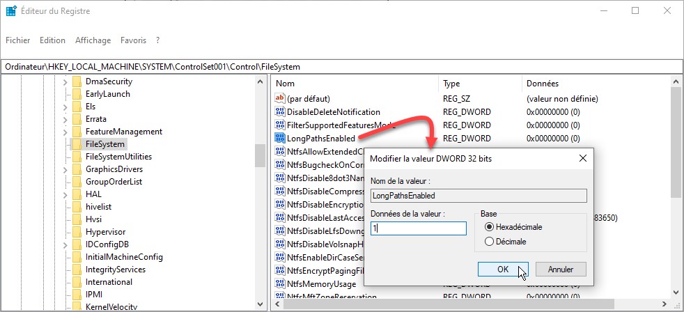
Task: Expand the HAL tree node
Action: [65, 194]
